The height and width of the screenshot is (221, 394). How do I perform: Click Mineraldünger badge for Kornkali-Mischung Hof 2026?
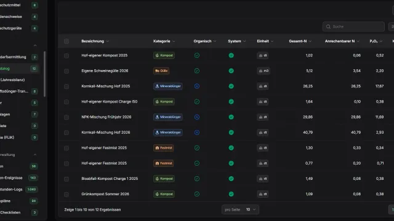(x=168, y=133)
